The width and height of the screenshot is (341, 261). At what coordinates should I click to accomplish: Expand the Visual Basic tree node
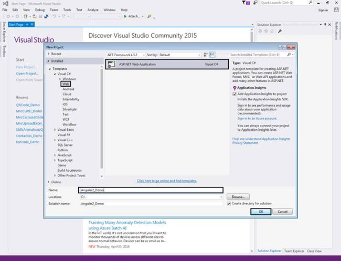point(55,130)
